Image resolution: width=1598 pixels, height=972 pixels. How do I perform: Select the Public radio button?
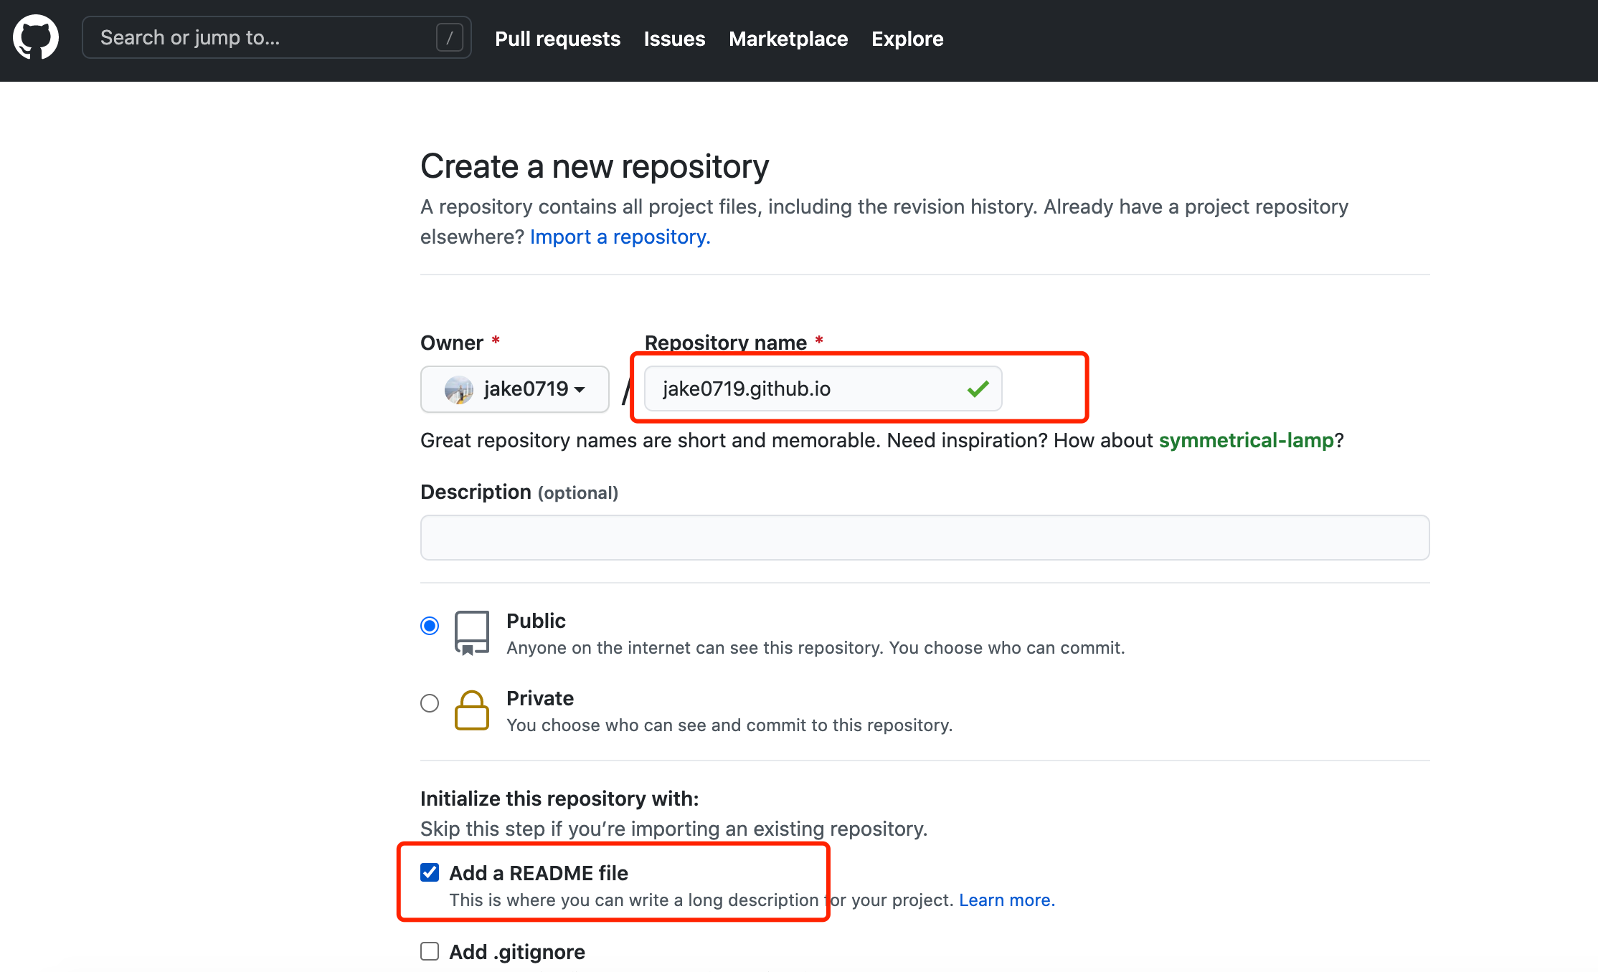432,625
